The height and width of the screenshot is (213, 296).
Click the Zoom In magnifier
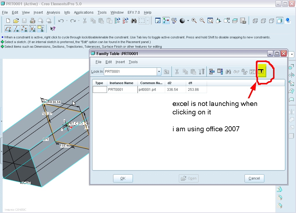click(x=194, y=21)
